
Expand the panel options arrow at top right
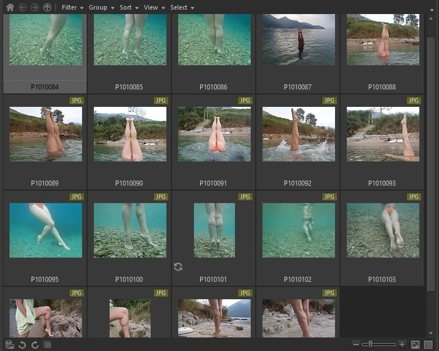click(x=432, y=10)
